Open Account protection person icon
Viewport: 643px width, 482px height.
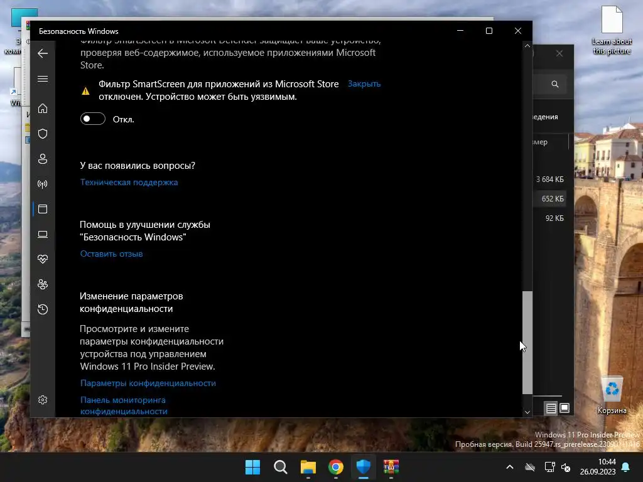[x=43, y=159]
